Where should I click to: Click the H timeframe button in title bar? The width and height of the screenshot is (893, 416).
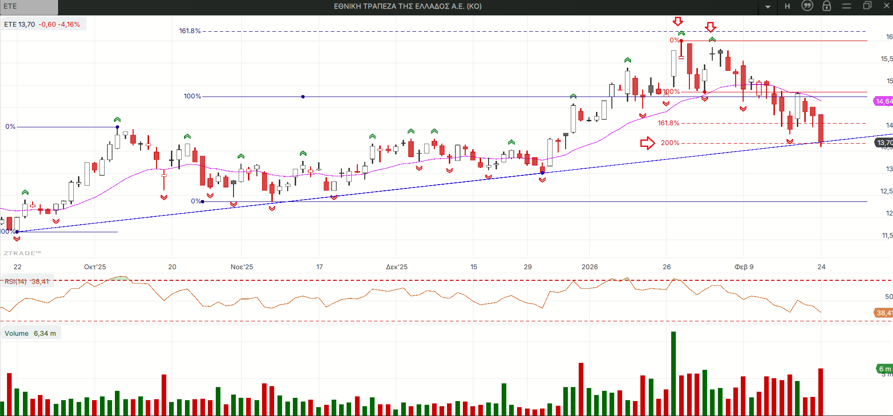point(787,6)
